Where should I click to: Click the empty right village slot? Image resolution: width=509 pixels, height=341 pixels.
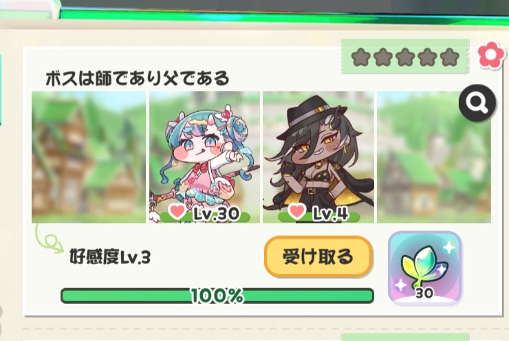tap(434, 157)
